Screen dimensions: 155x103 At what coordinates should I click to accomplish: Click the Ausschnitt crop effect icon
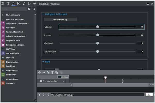[3, 28]
